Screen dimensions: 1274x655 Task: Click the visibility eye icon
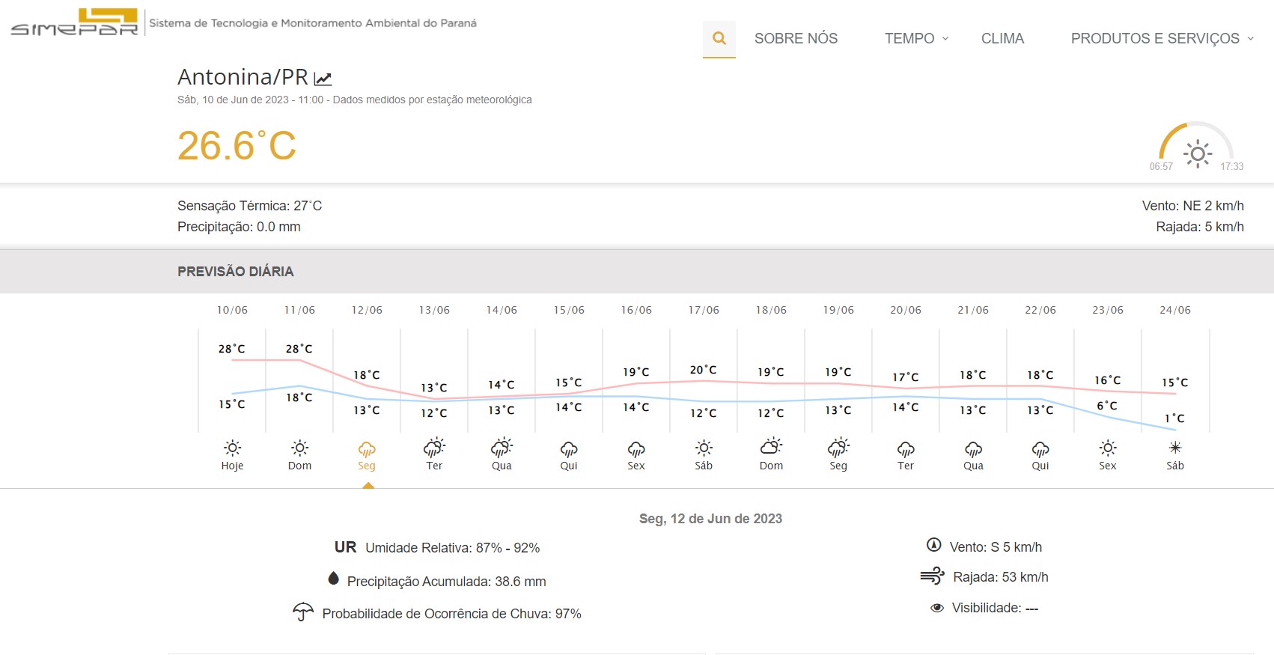tap(936, 608)
